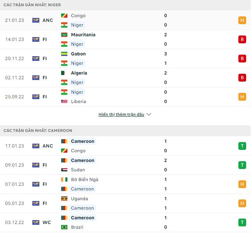
Task: Click the Uganda flag icon
Action: click(64, 199)
